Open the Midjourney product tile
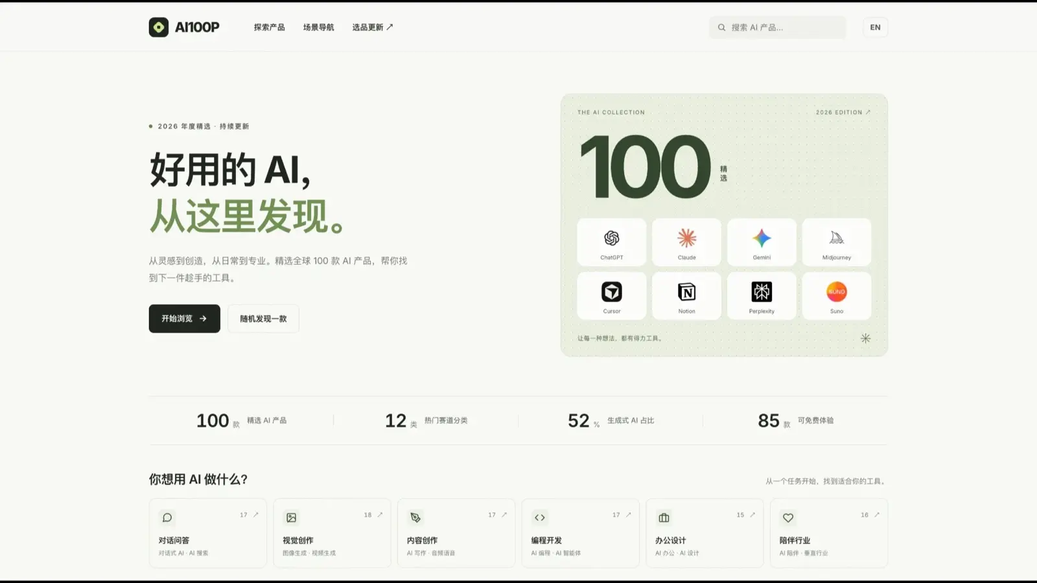 coord(837,242)
